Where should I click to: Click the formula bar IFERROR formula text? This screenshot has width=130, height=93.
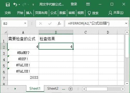(x=89, y=23)
